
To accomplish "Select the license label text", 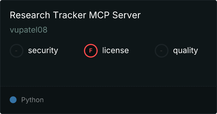I will tap(116, 50).
